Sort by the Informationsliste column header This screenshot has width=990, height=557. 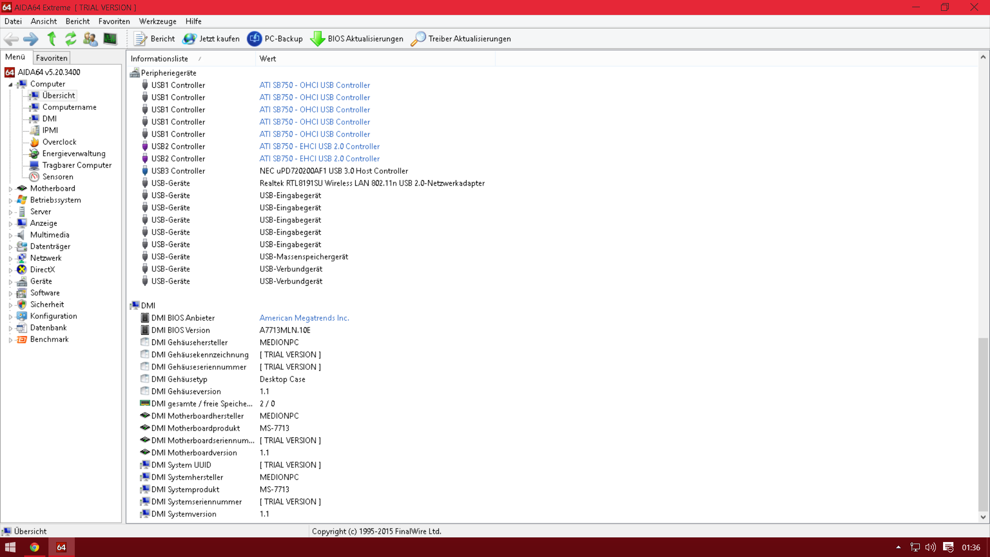(191, 59)
